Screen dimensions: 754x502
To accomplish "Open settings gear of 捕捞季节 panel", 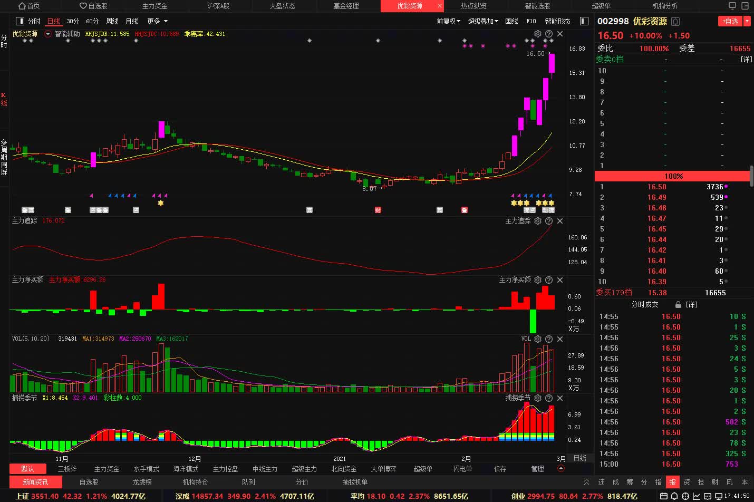I will point(537,398).
